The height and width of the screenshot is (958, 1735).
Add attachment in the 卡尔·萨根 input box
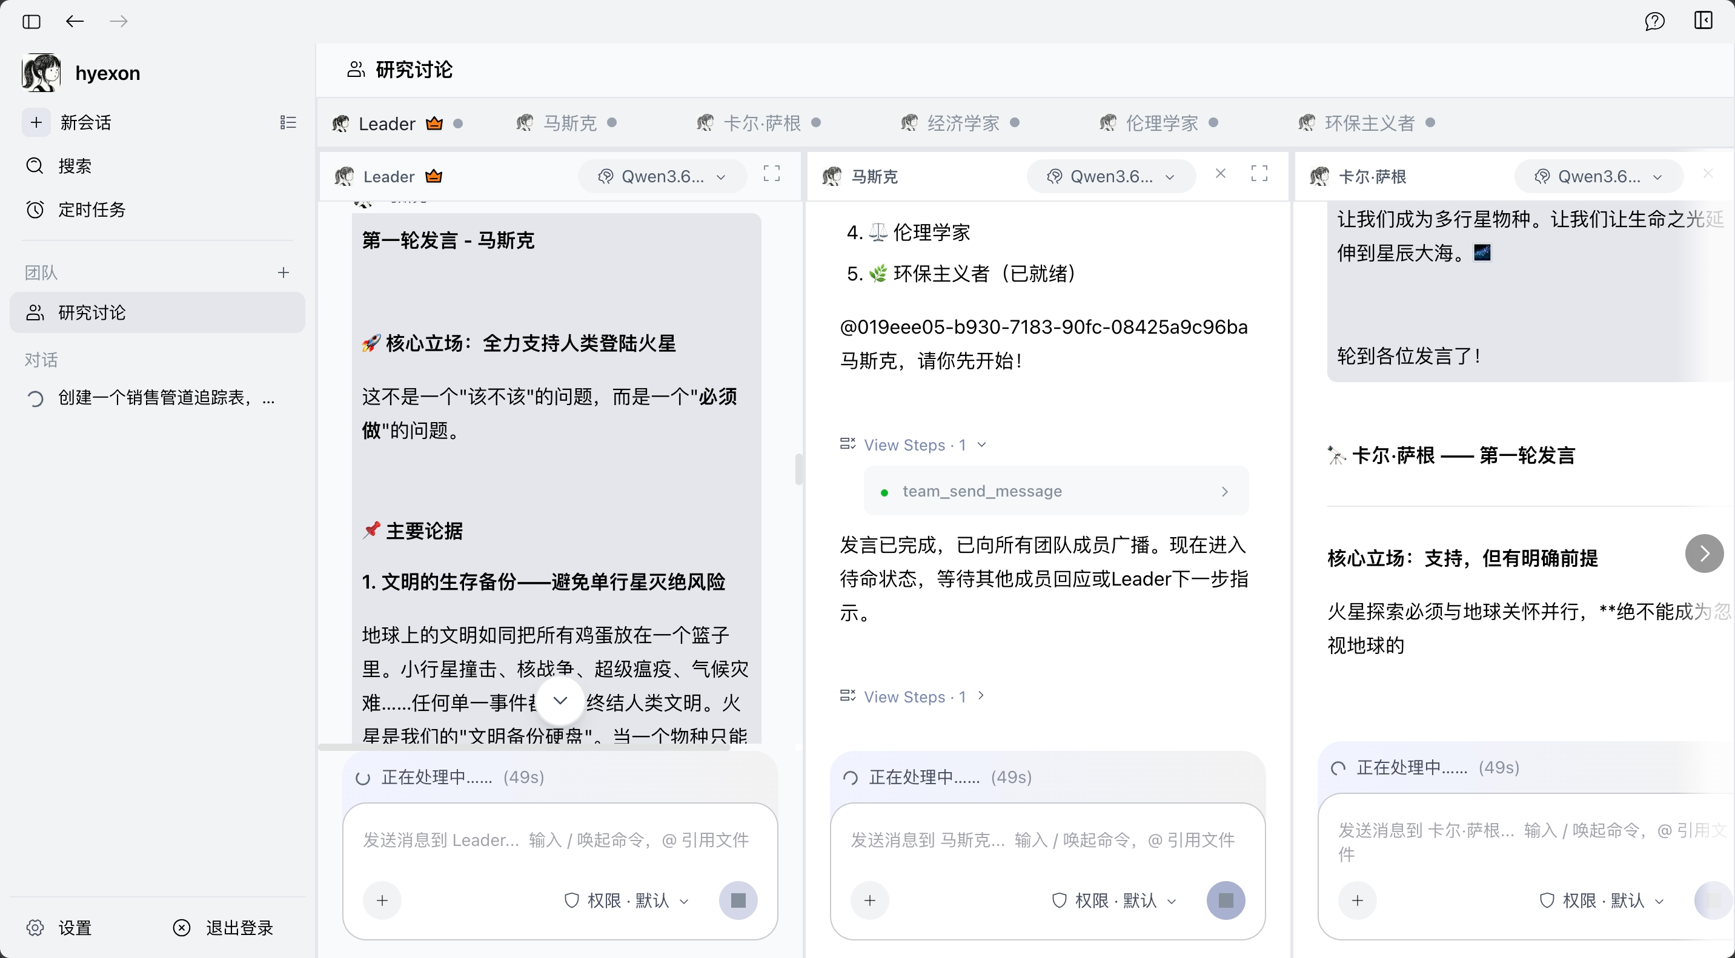1358,901
